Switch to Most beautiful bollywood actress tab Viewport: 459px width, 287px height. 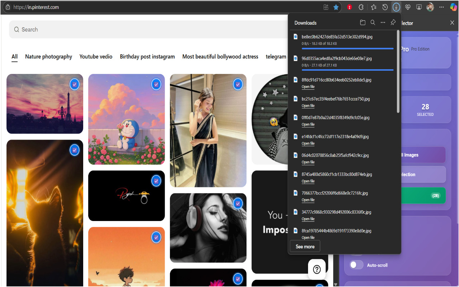[x=220, y=57]
